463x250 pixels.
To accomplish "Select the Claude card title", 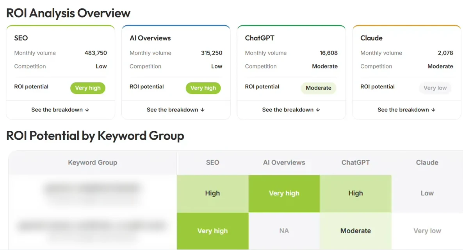I will click(371, 38).
